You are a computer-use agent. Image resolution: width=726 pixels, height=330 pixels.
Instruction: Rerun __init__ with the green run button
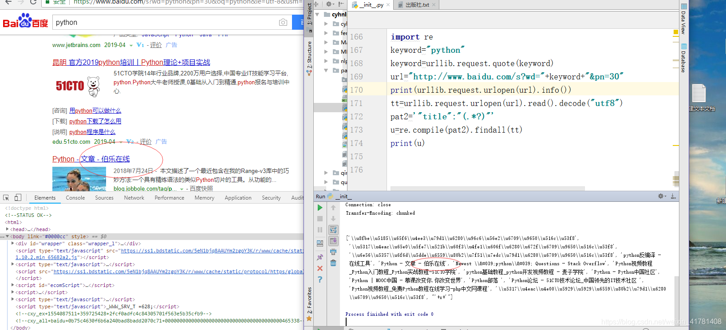(x=320, y=208)
